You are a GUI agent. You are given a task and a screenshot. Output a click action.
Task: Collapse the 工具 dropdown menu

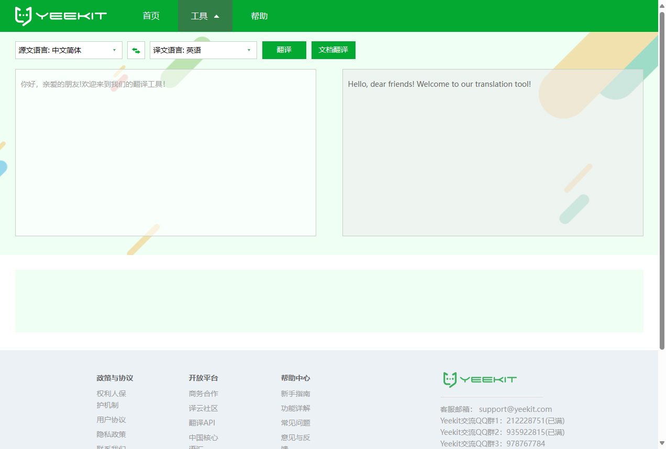[x=205, y=16]
